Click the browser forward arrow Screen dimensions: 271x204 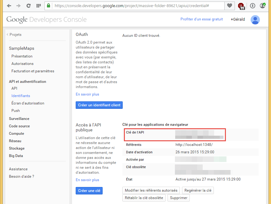click(19, 6)
